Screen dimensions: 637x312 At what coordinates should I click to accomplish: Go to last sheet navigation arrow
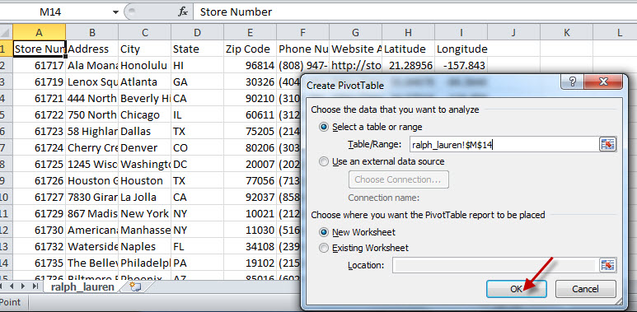point(35,286)
